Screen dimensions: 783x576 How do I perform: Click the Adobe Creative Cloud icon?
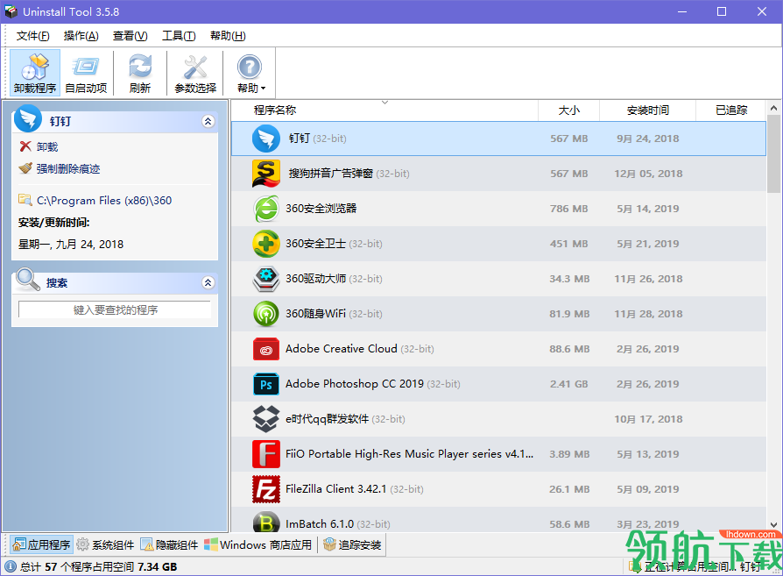coord(266,349)
